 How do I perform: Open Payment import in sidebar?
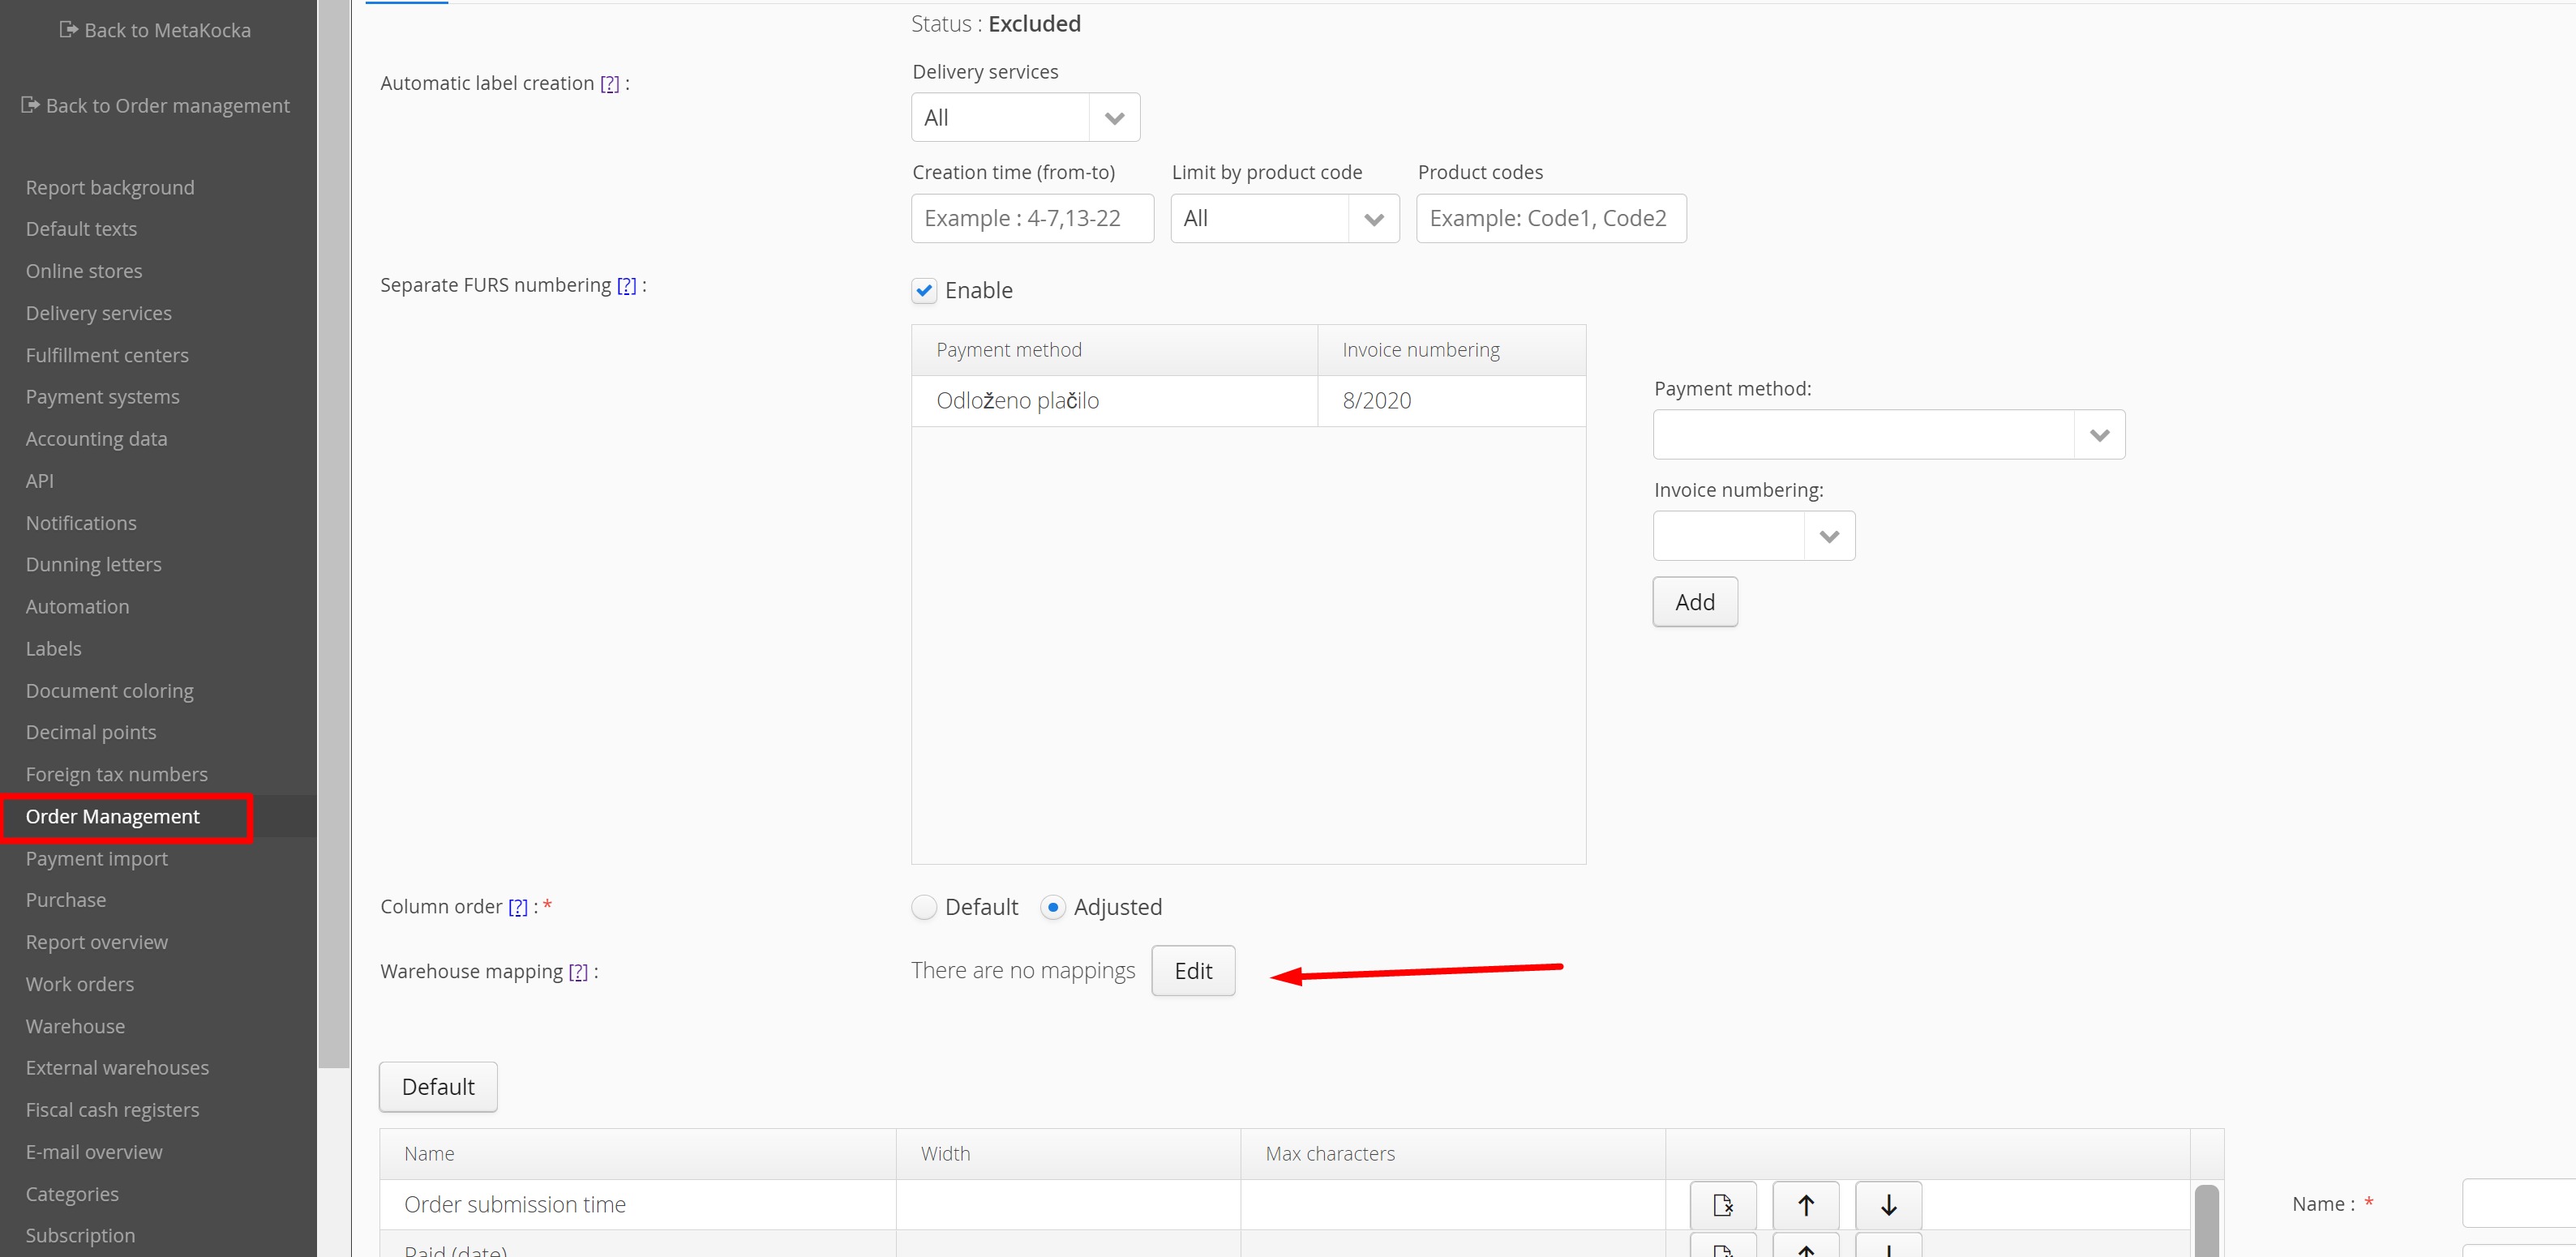(x=97, y=858)
